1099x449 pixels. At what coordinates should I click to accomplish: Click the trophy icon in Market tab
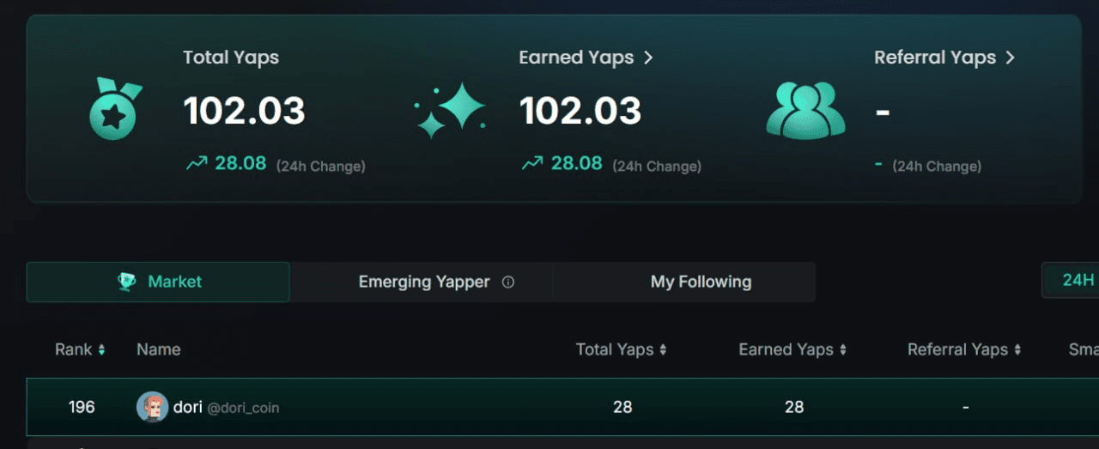point(127,282)
